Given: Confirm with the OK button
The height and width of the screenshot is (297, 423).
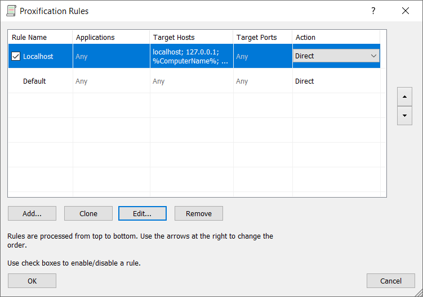Looking at the screenshot, I should [x=32, y=281].
